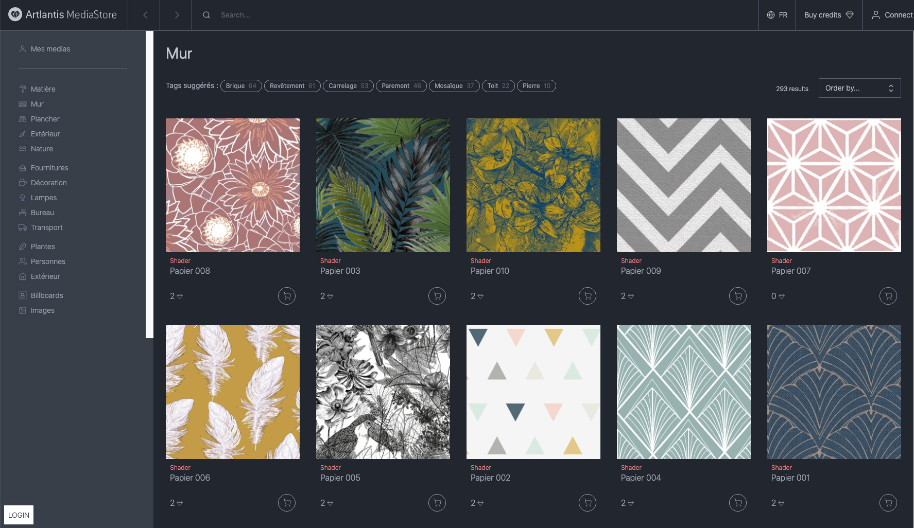Click the Artlantis MediaStore logo icon

coord(15,15)
